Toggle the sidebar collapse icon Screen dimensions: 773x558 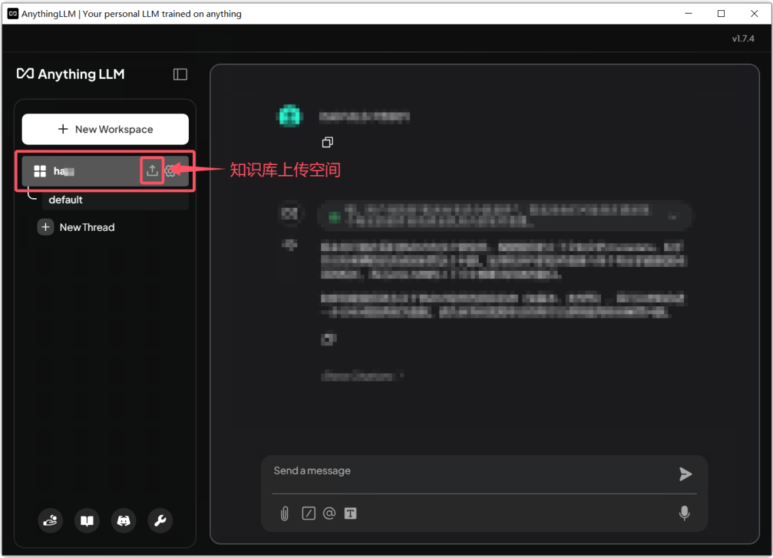(180, 75)
